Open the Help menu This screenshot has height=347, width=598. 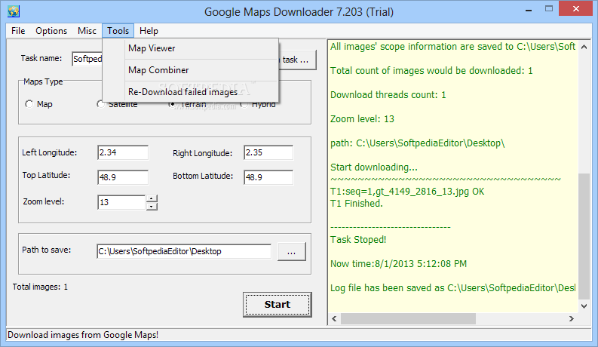[x=149, y=31]
